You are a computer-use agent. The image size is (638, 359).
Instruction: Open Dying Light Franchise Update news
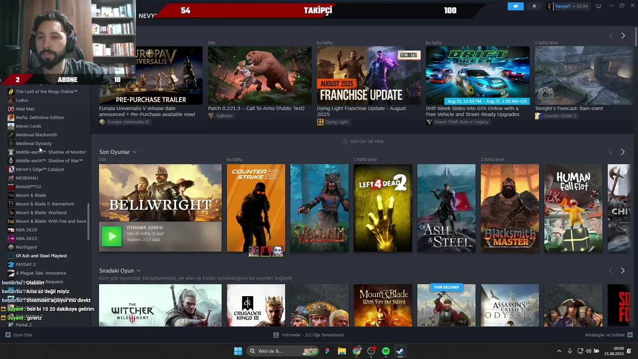pos(369,75)
